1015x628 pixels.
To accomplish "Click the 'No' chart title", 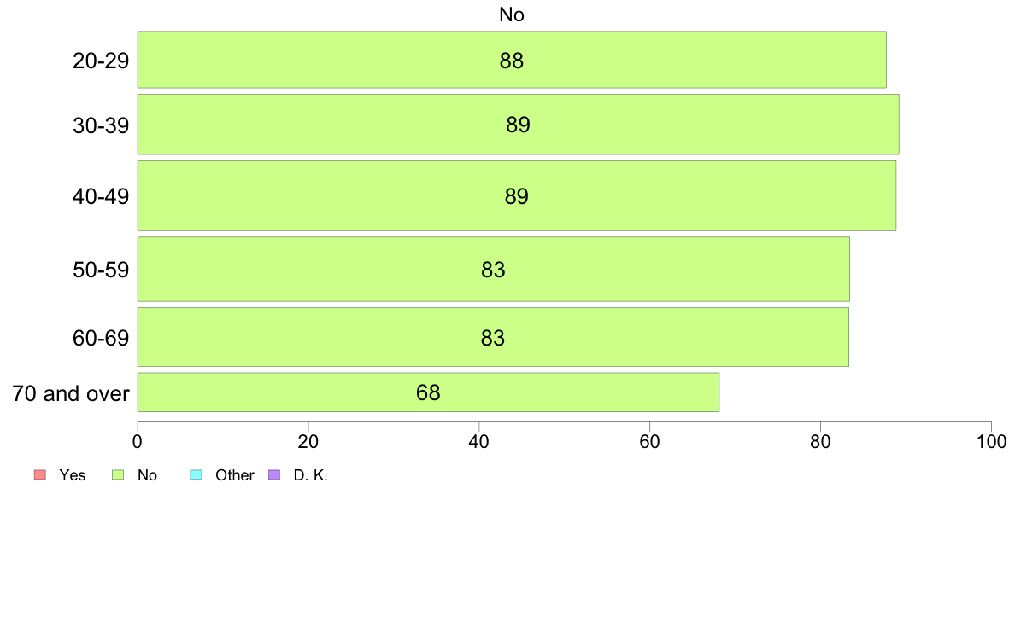I will click(512, 15).
